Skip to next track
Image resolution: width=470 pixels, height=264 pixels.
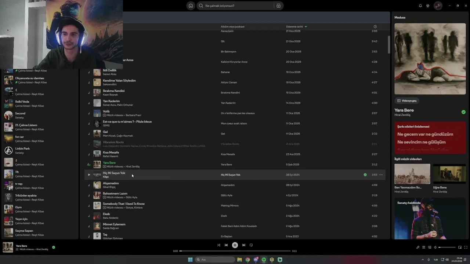244,245
